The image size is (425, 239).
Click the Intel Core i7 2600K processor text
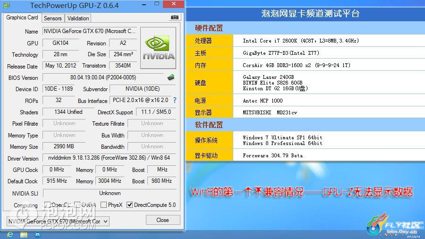301,41
